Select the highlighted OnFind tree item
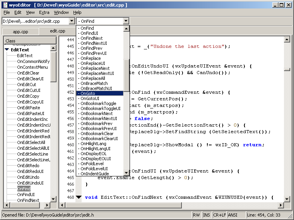Viewport: 294px width, 220px height. point(24,189)
